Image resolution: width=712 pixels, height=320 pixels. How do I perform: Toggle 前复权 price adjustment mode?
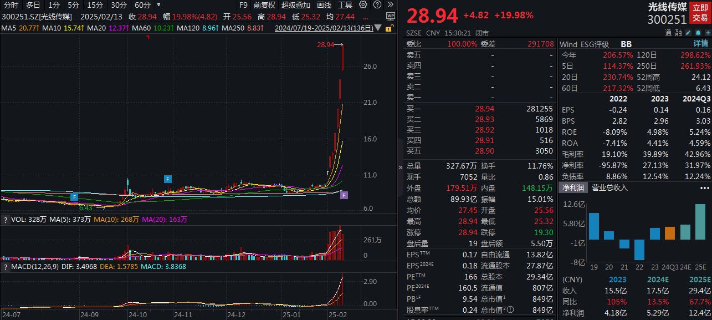tap(265, 5)
